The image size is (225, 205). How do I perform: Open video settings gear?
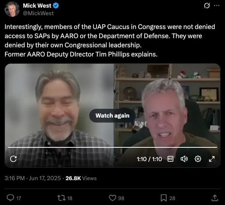[198, 159]
